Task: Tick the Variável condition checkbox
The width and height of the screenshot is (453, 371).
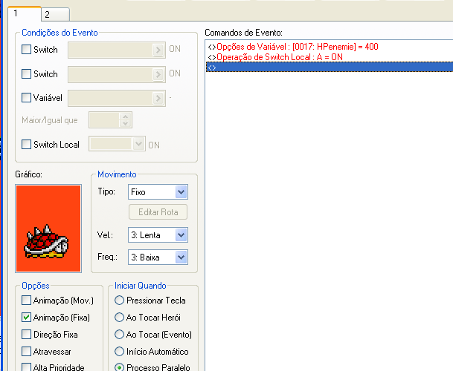Action: coord(26,97)
